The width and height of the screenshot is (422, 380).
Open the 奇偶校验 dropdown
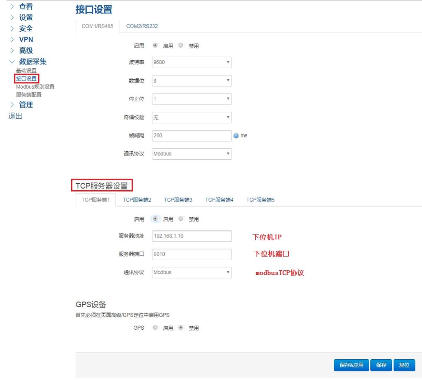191,117
